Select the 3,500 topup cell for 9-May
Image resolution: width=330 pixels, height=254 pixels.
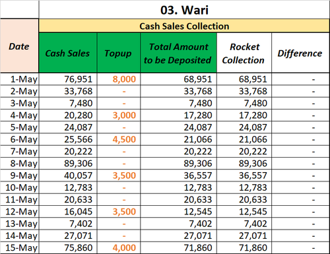(118, 175)
